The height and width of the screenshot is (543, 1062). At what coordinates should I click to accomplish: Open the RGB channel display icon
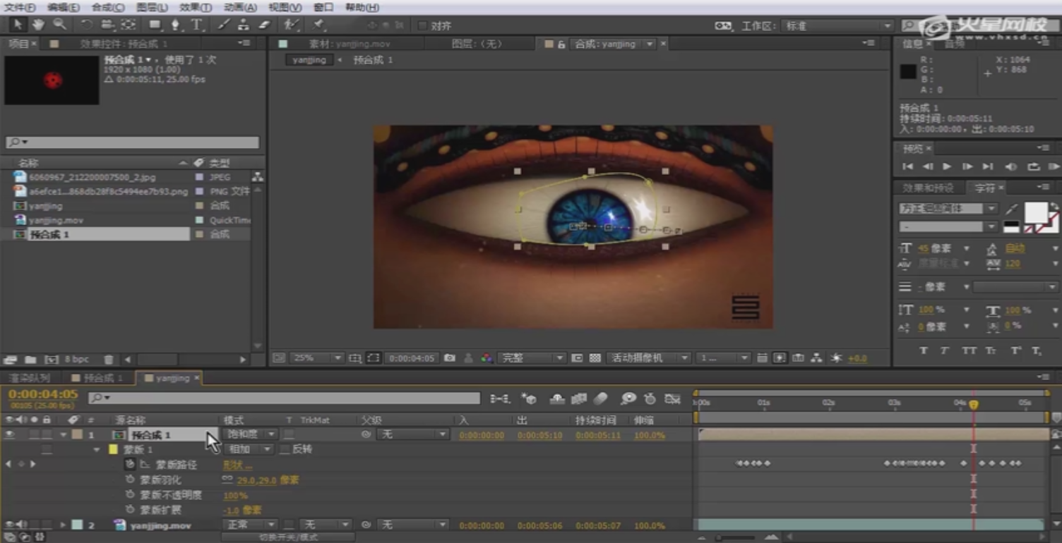point(487,358)
